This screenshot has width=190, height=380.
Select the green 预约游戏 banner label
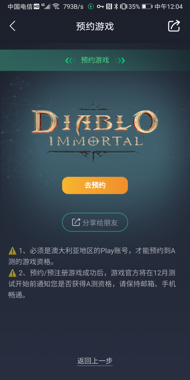pos(95,60)
